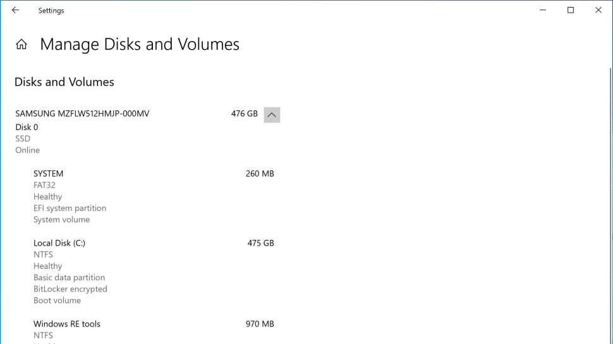Click the back arrow in title bar
This screenshot has width=613, height=344.
click(15, 10)
